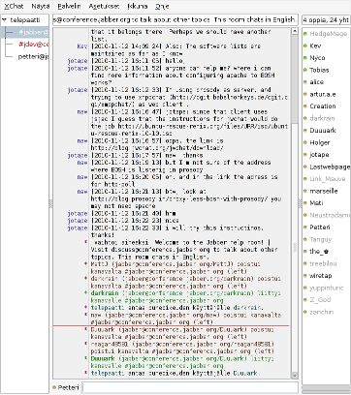Click the left pane splitter handle
The width and height of the screenshot is (351, 395).
(x=50, y=203)
